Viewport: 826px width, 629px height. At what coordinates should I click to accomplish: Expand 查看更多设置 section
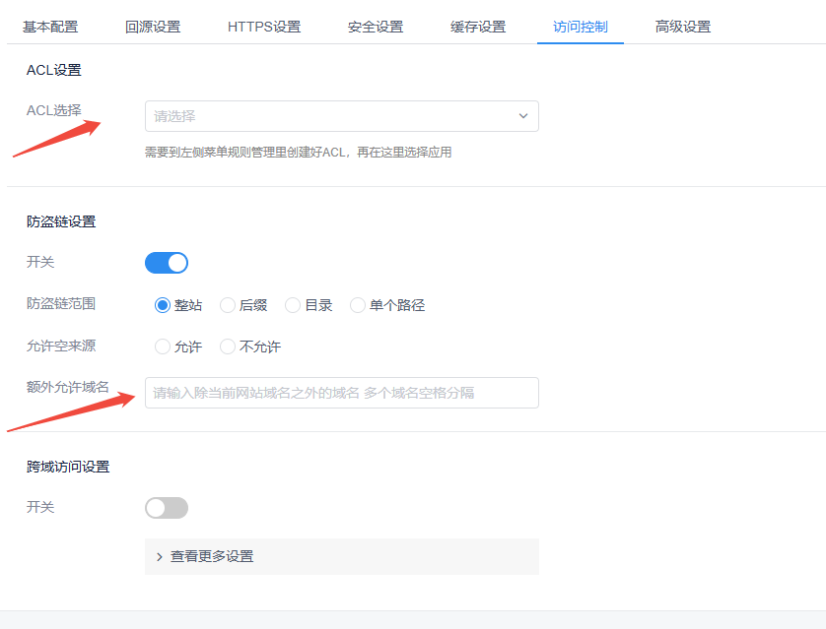click(x=212, y=556)
